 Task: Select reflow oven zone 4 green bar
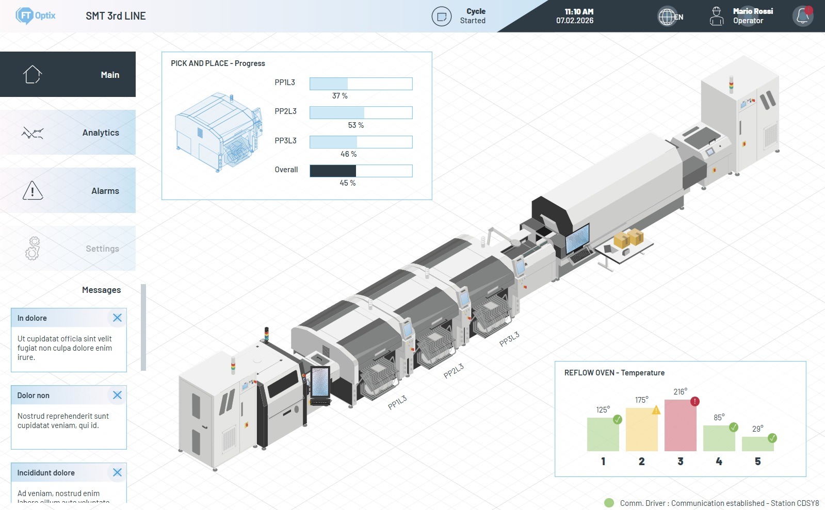coord(719,438)
